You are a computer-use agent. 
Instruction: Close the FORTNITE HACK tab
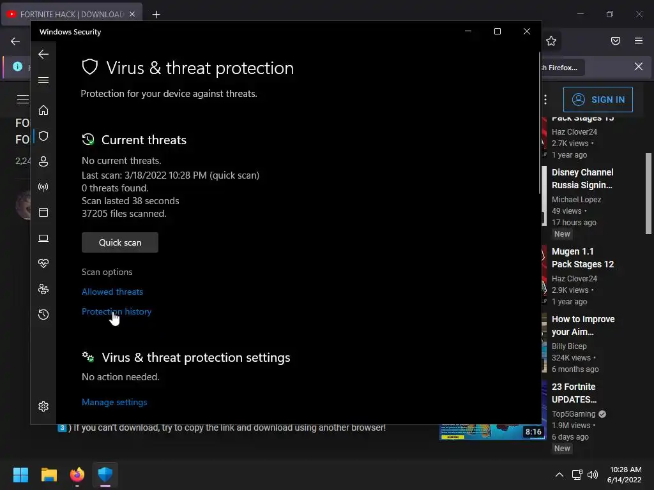[x=132, y=14]
